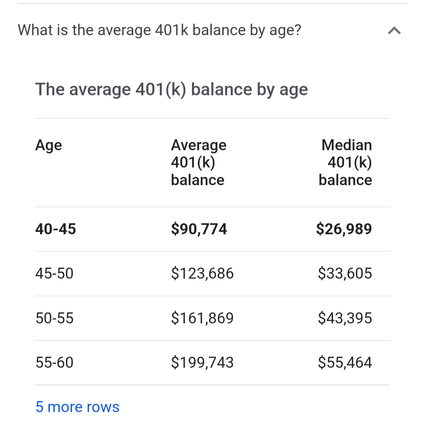Click the $33,605 median balance cell

(x=345, y=273)
